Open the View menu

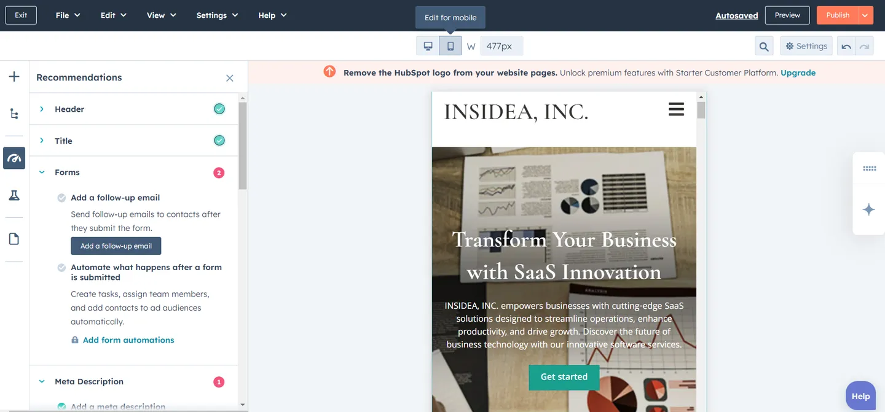(x=161, y=15)
